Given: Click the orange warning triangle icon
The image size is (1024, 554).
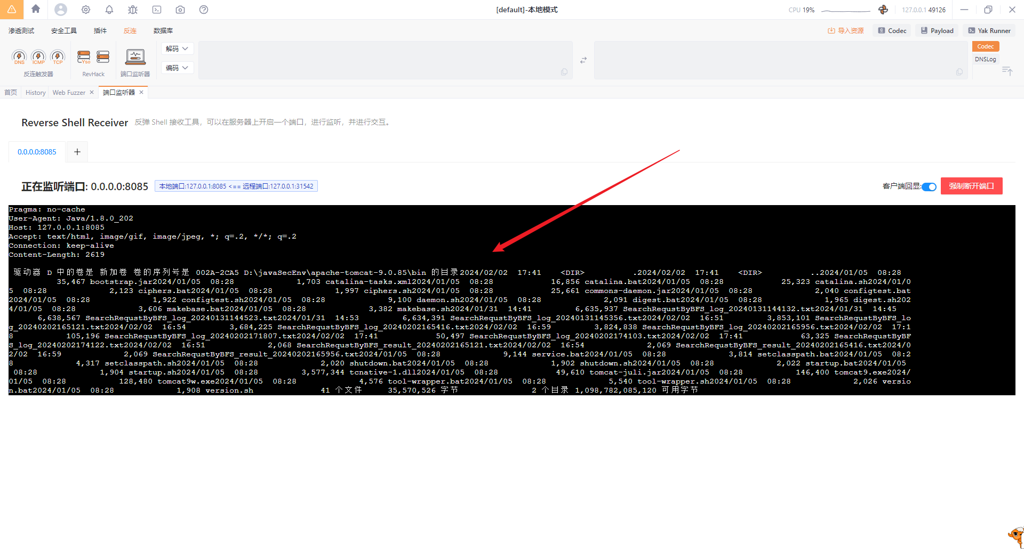Looking at the screenshot, I should pyautogui.click(x=11, y=10).
